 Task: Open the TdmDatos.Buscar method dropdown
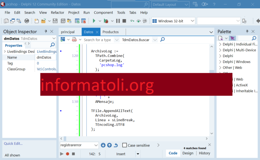coord(155,40)
